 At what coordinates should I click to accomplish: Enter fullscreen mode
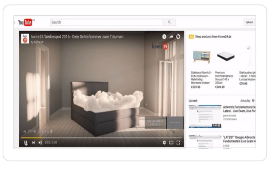178,143
